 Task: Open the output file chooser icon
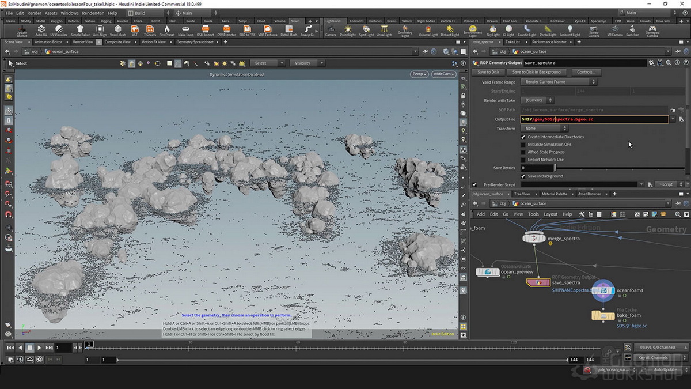(681, 119)
